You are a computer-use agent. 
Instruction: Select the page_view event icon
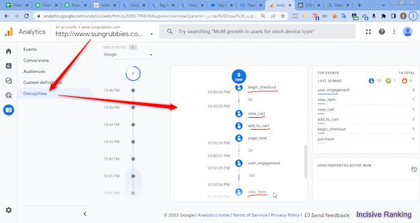239,138
